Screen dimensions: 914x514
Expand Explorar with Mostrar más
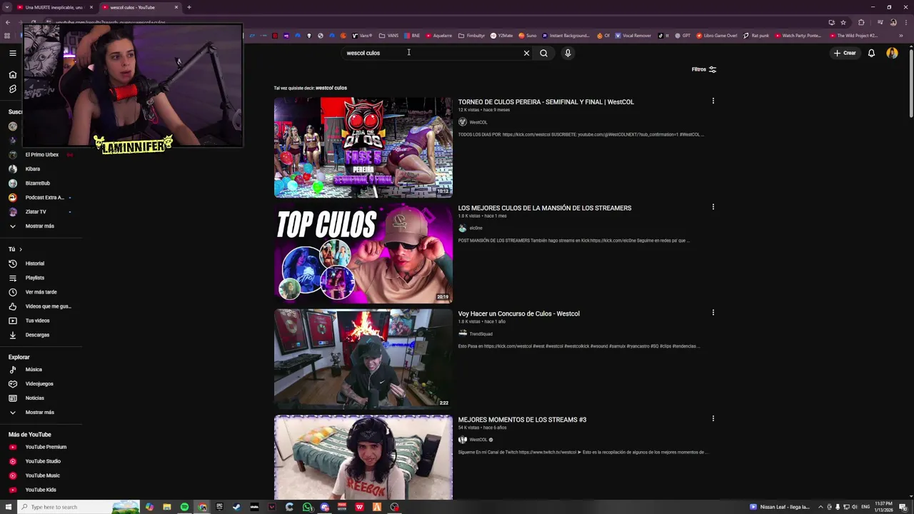click(41, 412)
